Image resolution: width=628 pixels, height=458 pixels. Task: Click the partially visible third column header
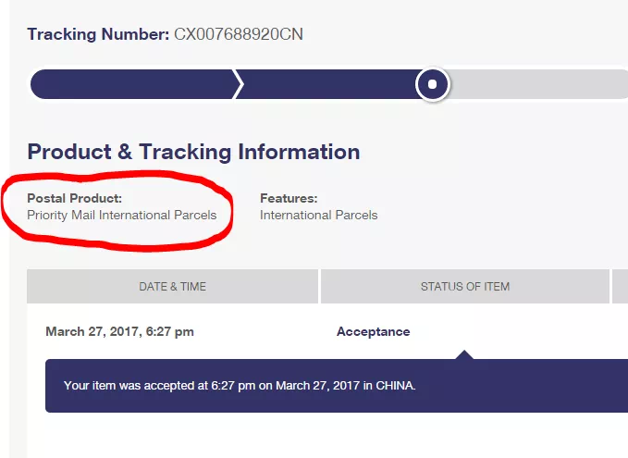(620, 287)
